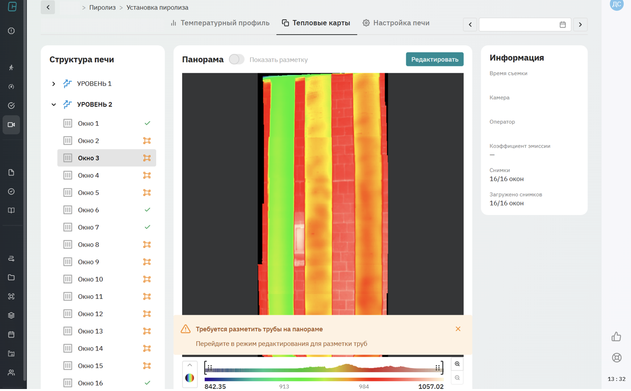The width and height of the screenshot is (631, 391).
Task: Click the thumbs up feedback icon
Action: click(617, 337)
